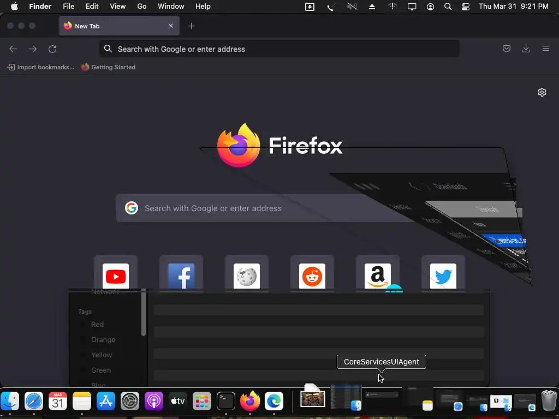Open the display mirroring menu bar icon
The width and height of the screenshot is (559, 419).
click(412, 7)
